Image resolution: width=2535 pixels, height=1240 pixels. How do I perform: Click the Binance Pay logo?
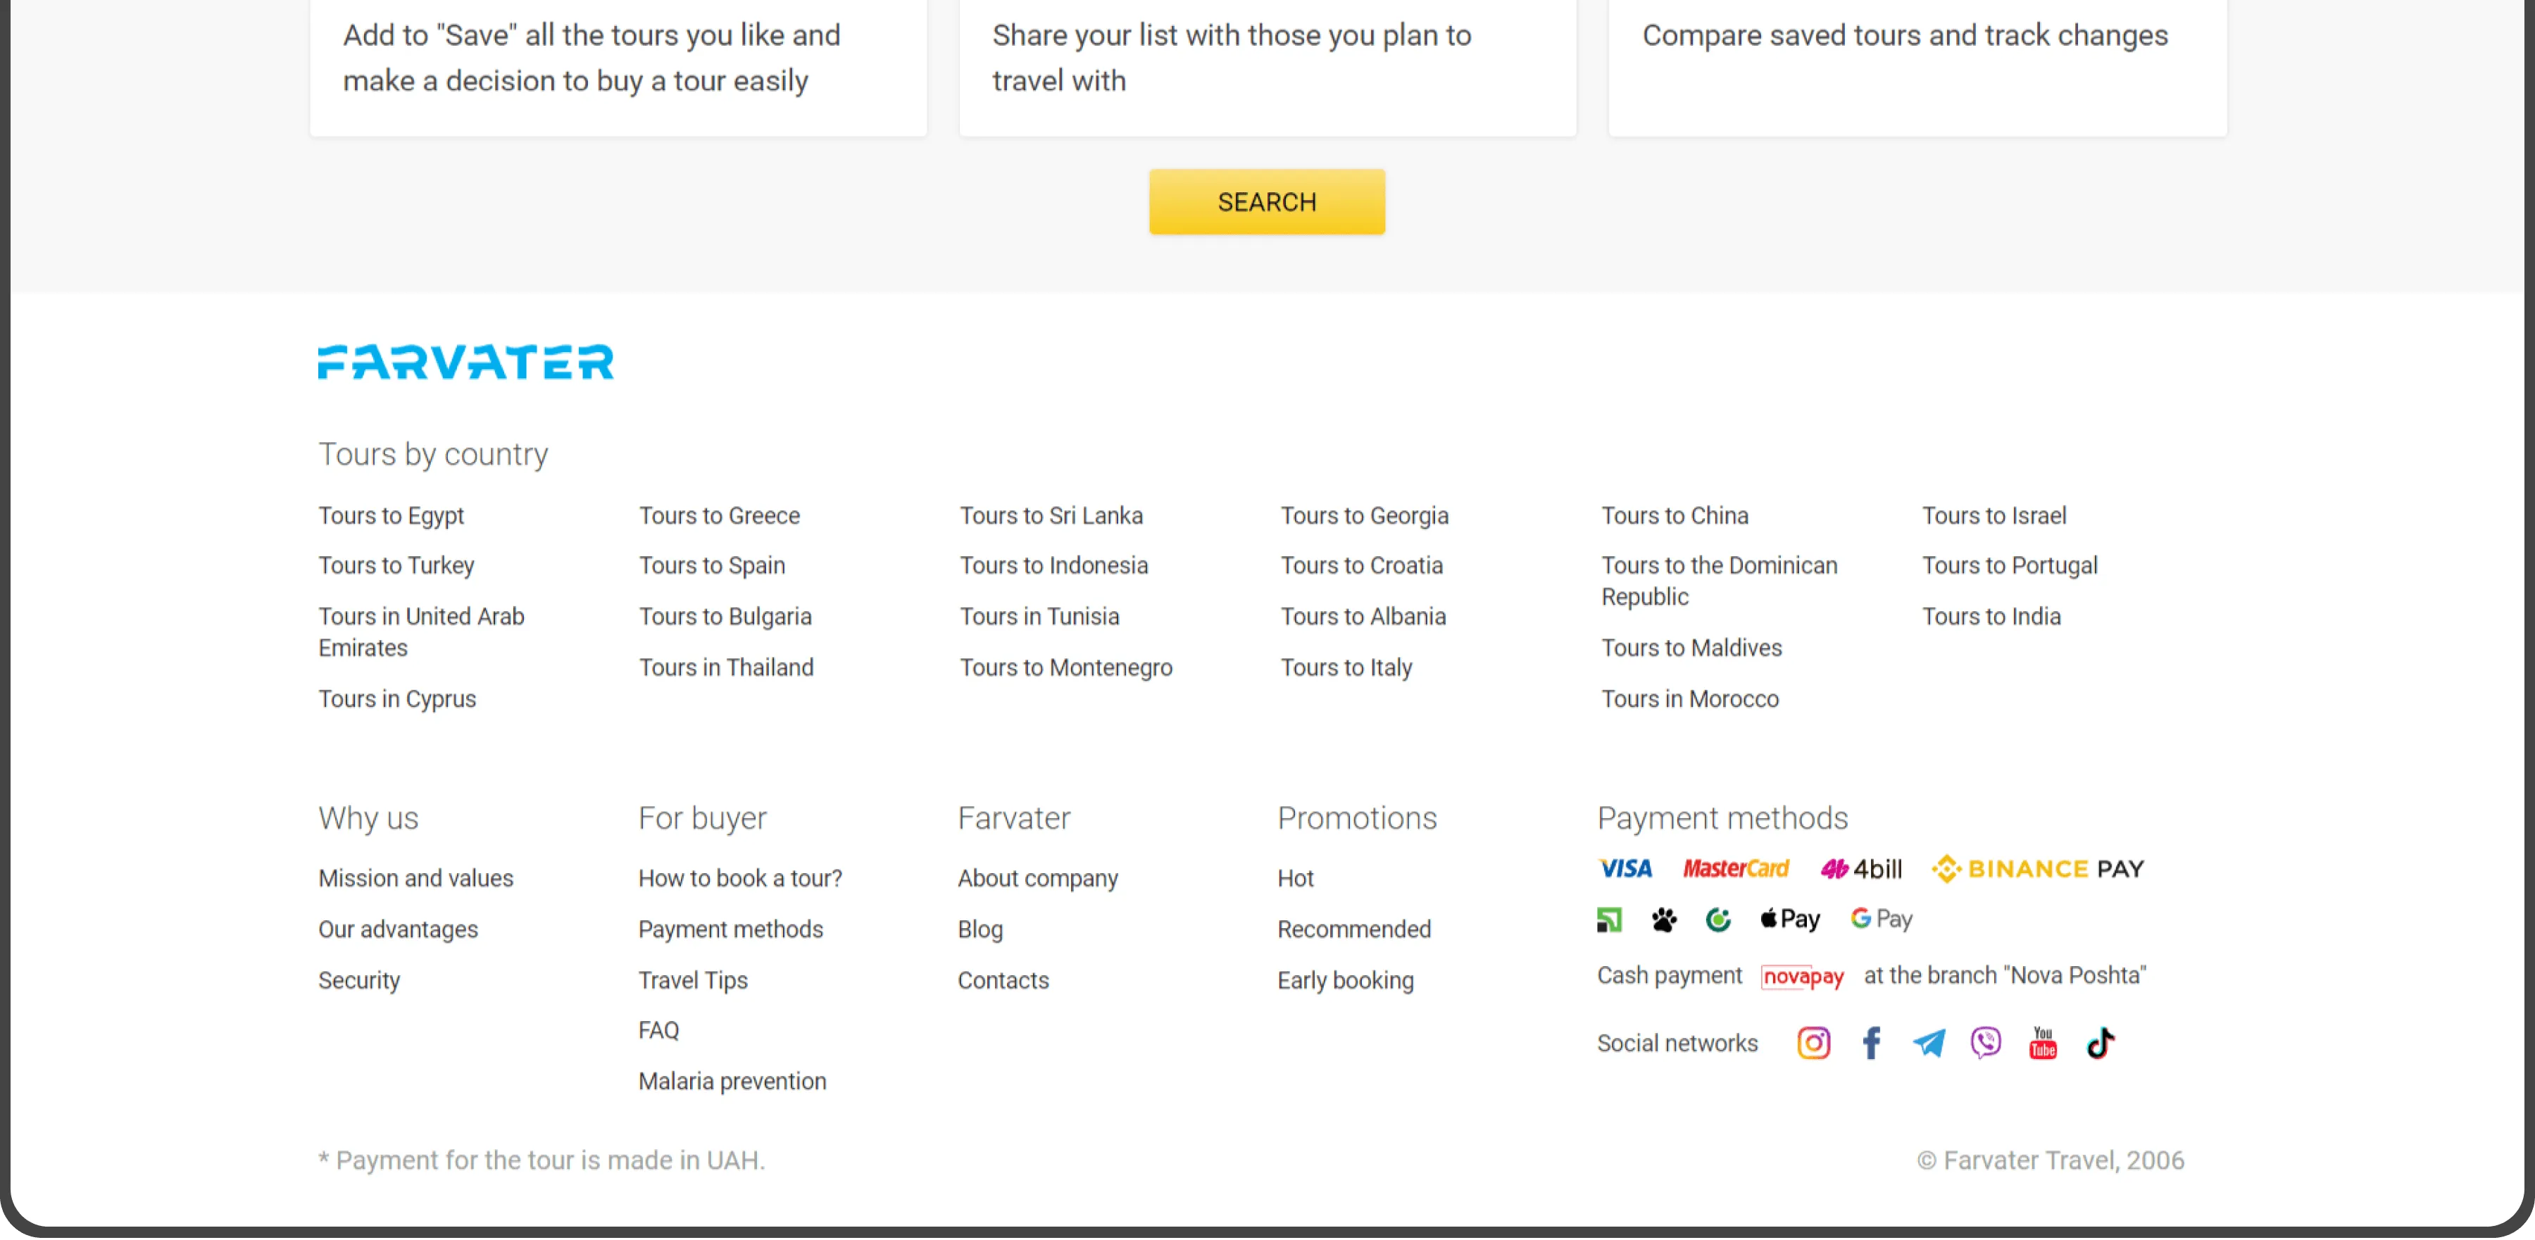coord(2037,869)
